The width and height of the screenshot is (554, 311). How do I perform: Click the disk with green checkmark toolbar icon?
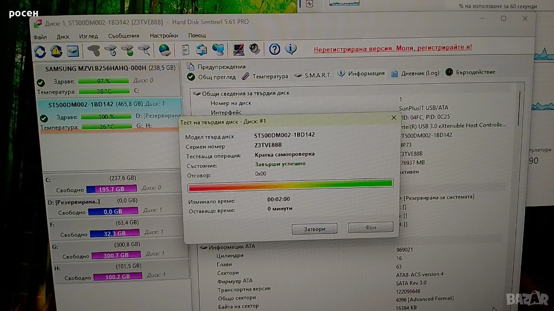click(x=127, y=51)
